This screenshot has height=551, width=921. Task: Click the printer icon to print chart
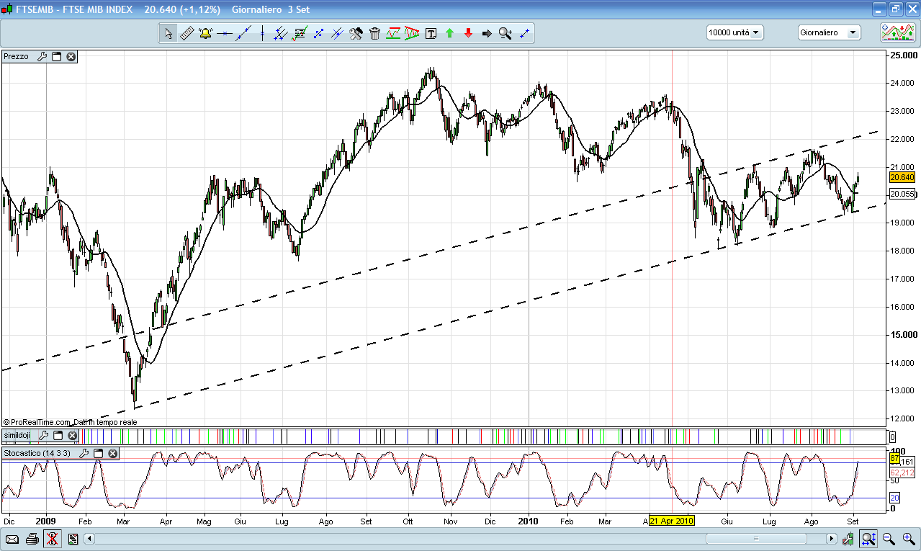coord(32,539)
